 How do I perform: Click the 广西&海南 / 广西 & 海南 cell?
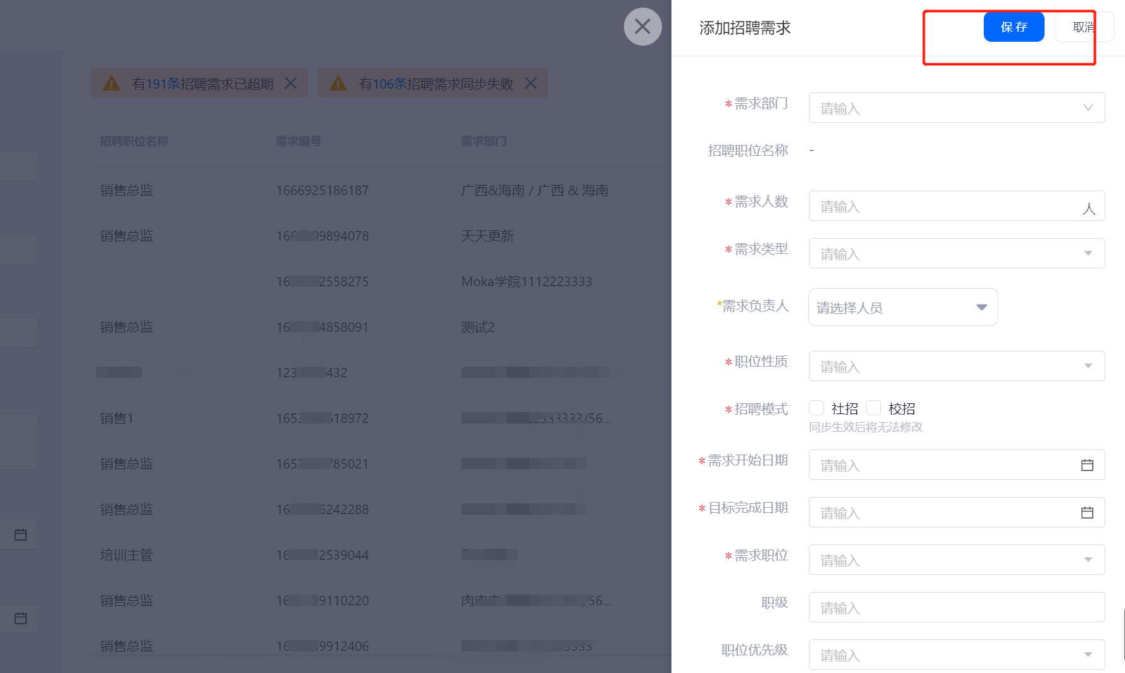point(535,191)
